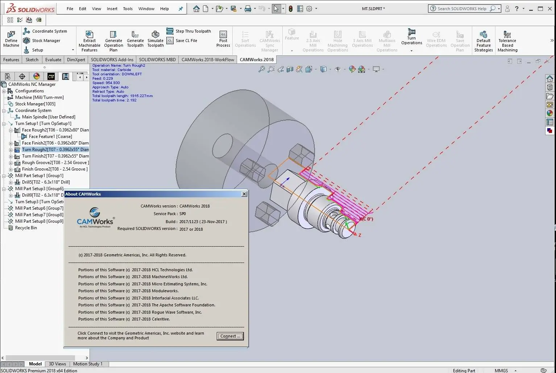Image resolution: width=556 pixels, height=373 pixels.
Task: Collapse the Turn Setup1 node
Action: coord(4,123)
